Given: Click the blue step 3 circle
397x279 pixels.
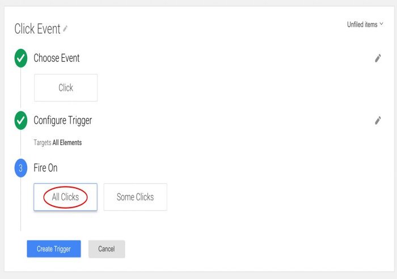Looking at the screenshot, I should (21, 168).
